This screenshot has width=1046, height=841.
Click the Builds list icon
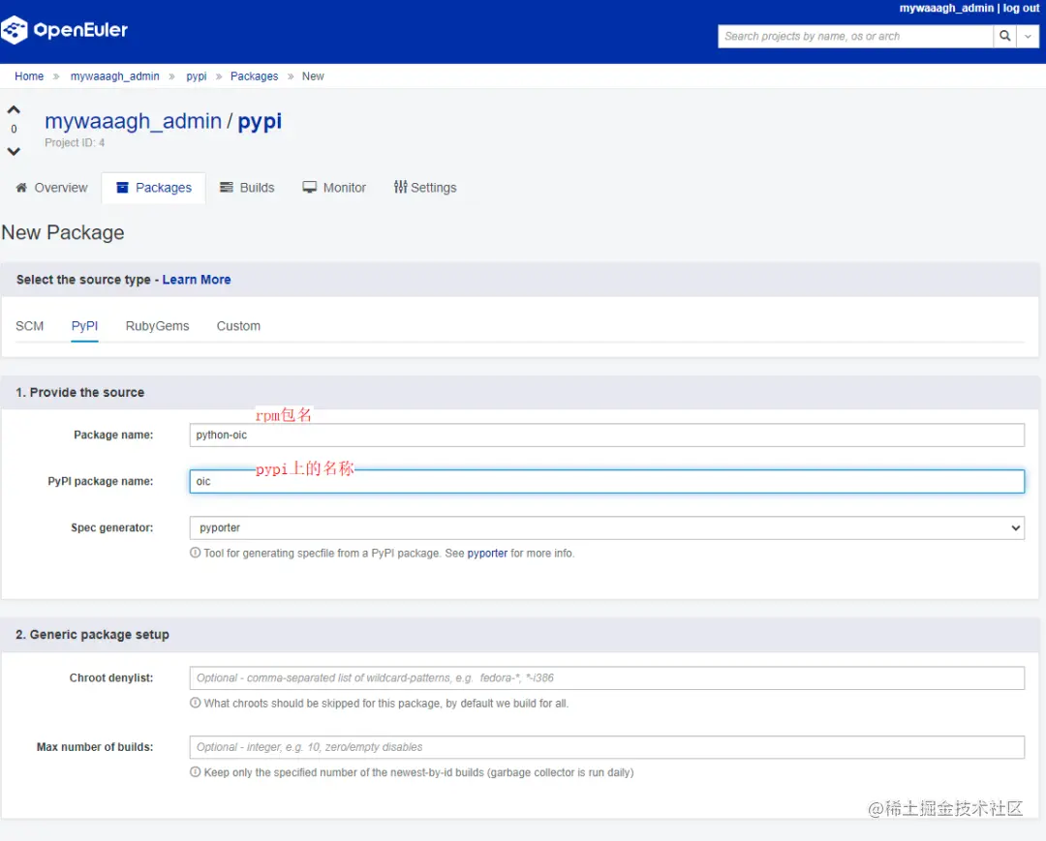pyautogui.click(x=227, y=187)
